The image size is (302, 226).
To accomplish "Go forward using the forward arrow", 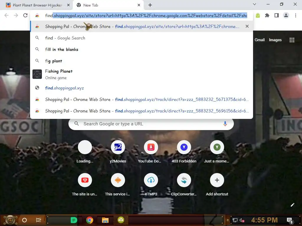I will [16, 15].
